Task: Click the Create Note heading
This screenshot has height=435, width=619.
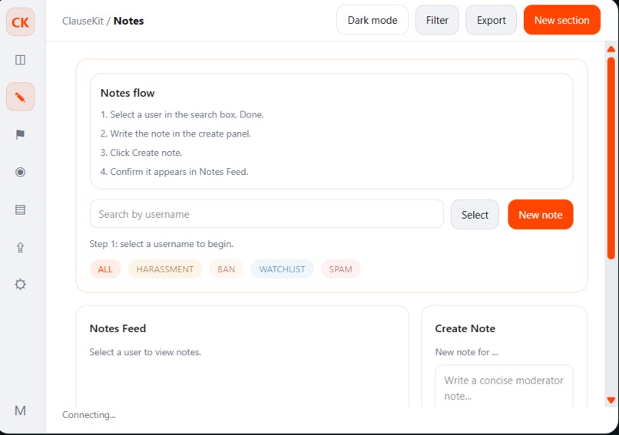Action: pyautogui.click(x=465, y=328)
